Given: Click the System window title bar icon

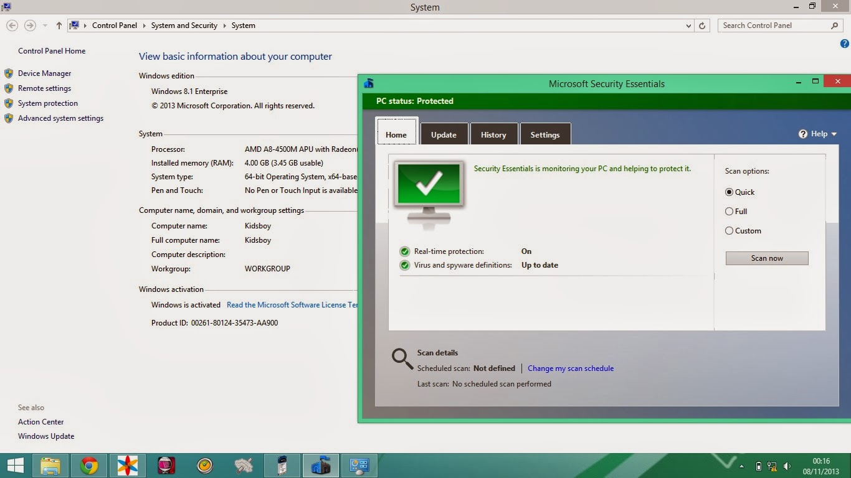Looking at the screenshot, I should pos(6,7).
